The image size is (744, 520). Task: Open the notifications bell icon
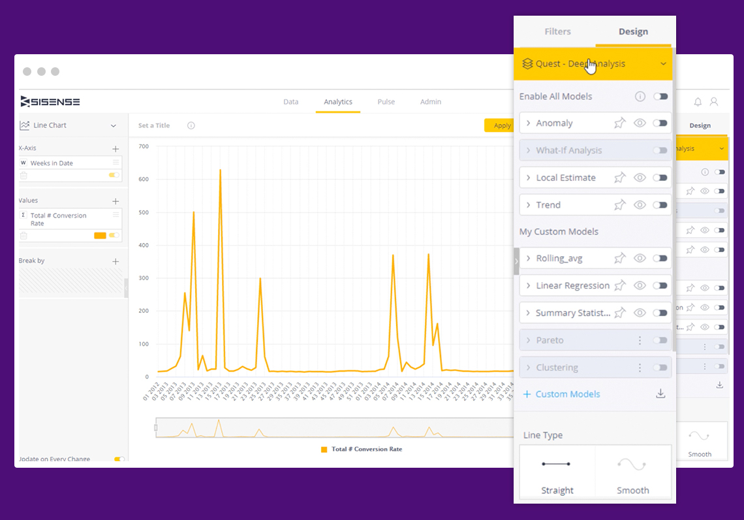pos(698,102)
